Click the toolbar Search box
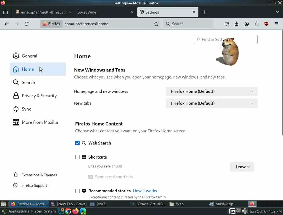The image size is (283, 215). click(x=188, y=24)
